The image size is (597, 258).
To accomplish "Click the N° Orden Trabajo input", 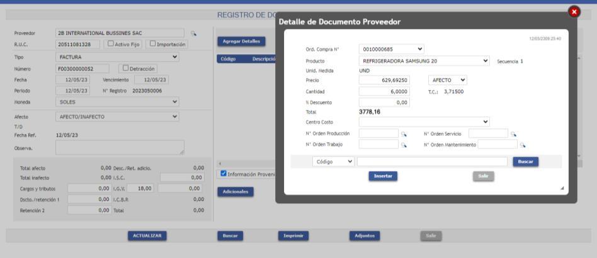I will point(378,145).
